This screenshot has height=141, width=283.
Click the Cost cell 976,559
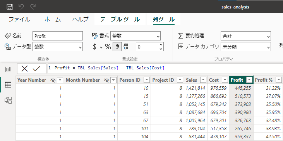(x=218, y=88)
